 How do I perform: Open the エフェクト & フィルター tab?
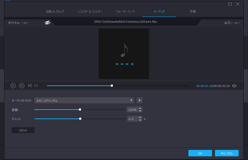[x=90, y=11]
